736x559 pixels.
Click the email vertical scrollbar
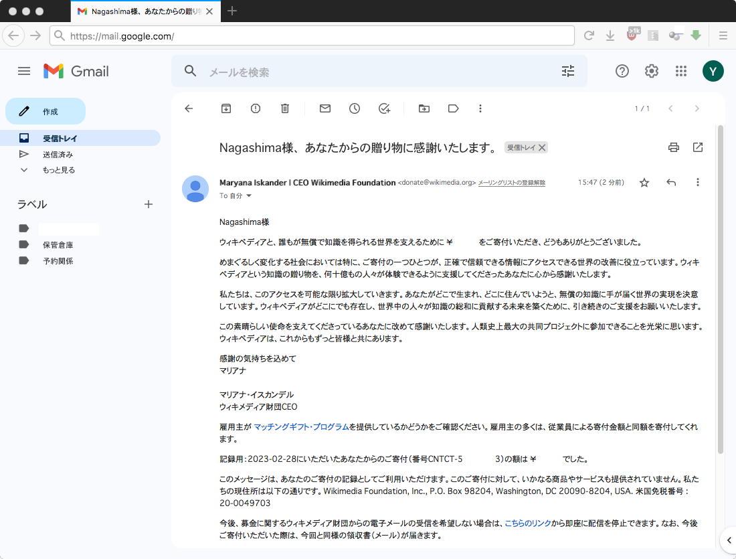click(721, 289)
